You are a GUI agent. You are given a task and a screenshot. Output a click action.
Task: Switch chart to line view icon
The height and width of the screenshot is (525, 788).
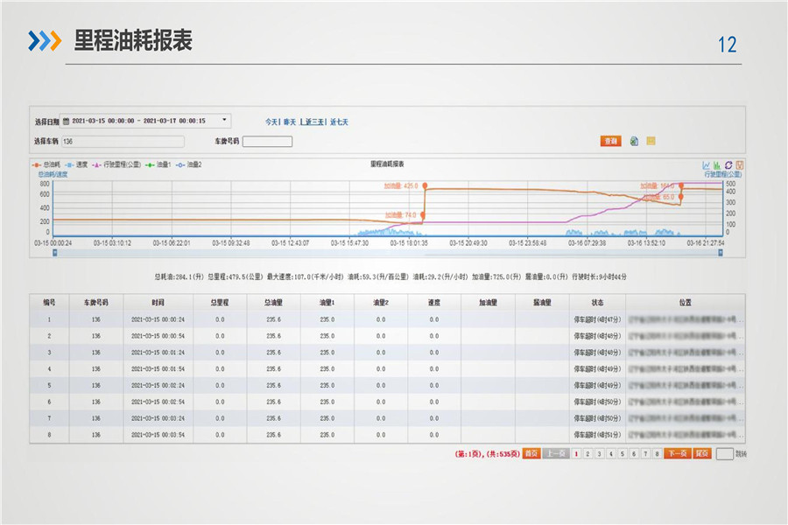706,164
